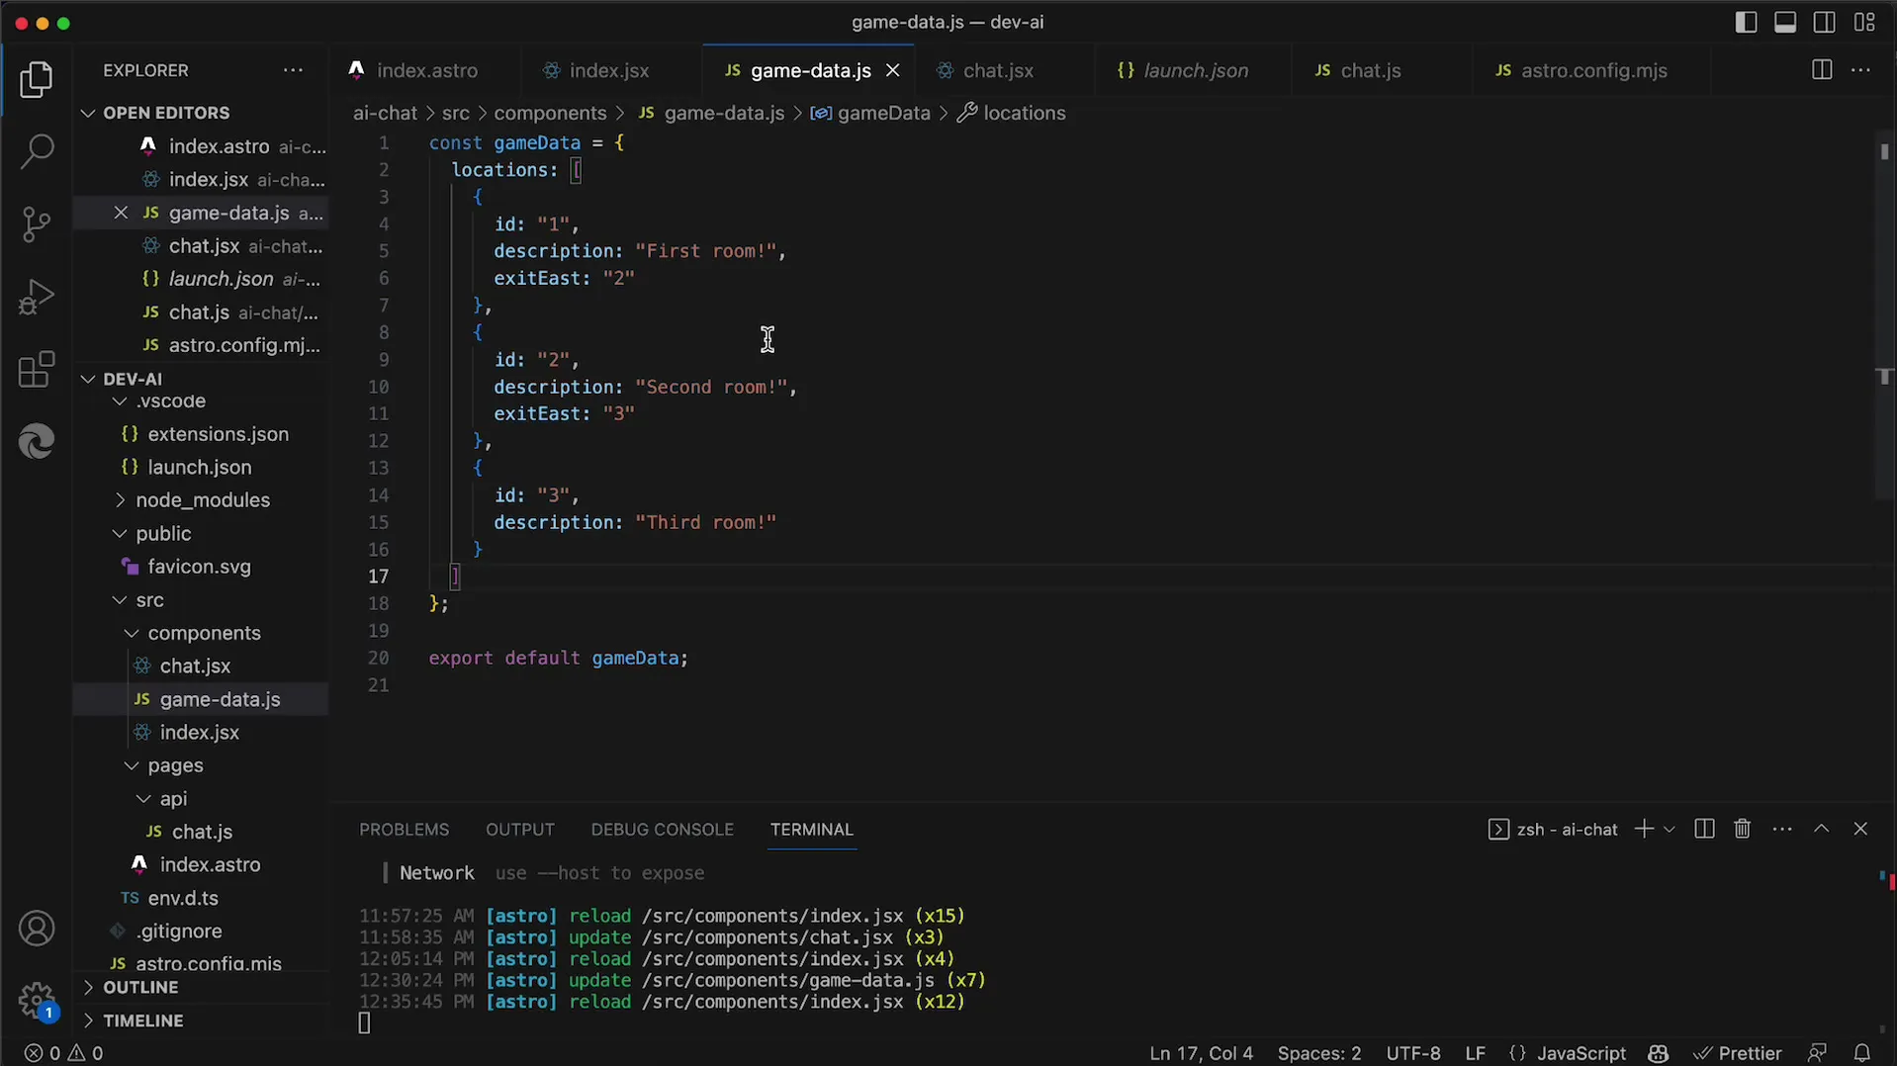Open the Source Control view
The image size is (1897, 1066).
(x=37, y=224)
